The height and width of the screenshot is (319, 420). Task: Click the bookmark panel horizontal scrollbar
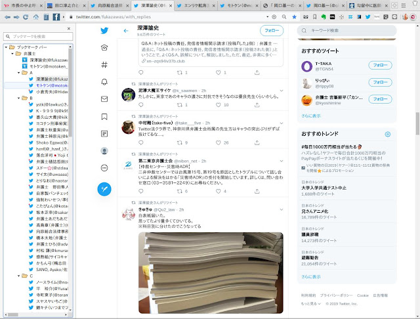tap(13, 314)
